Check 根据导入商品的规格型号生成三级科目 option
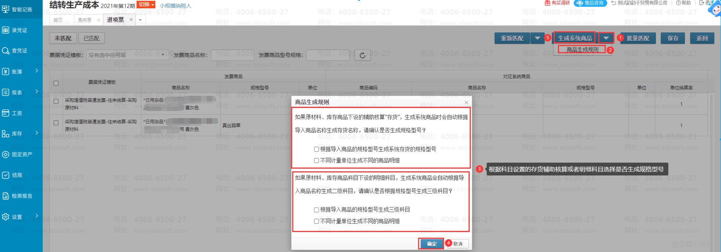Image resolution: width=721 pixels, height=252 pixels. (317, 210)
